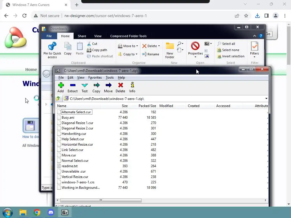Sort by the Modified column header
The image size is (291, 218).
(172, 106)
